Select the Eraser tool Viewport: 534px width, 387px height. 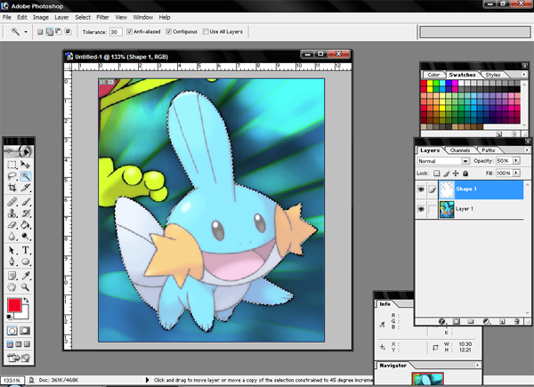tap(12, 225)
